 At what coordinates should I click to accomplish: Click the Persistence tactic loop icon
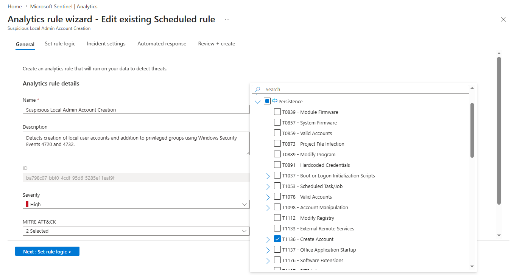[x=275, y=101]
